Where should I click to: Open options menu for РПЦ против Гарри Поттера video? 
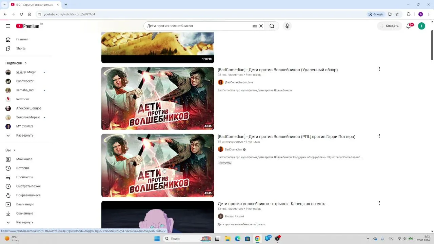pyautogui.click(x=379, y=136)
